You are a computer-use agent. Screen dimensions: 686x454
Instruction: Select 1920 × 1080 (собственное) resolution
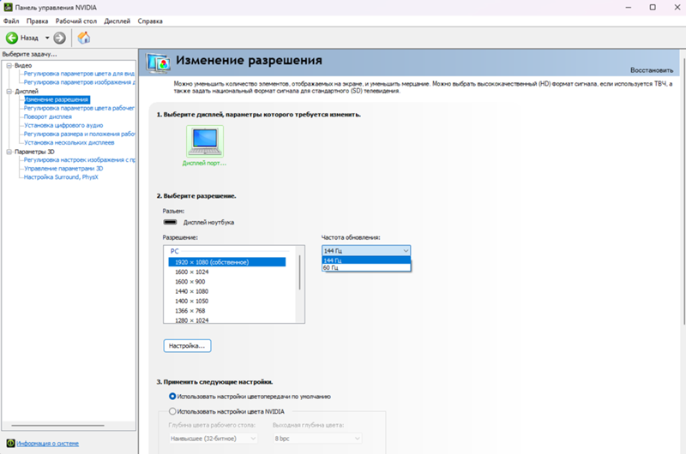click(x=227, y=262)
